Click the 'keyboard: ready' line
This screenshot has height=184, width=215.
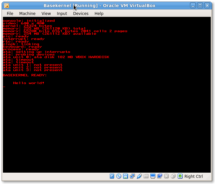tap(22, 47)
